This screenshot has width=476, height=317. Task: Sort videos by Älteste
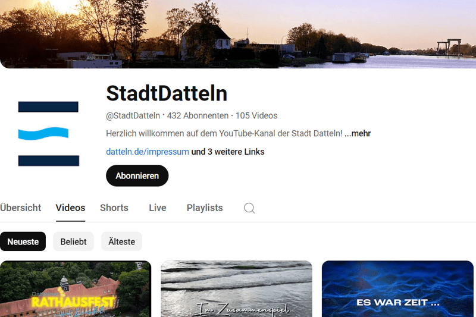pos(121,241)
